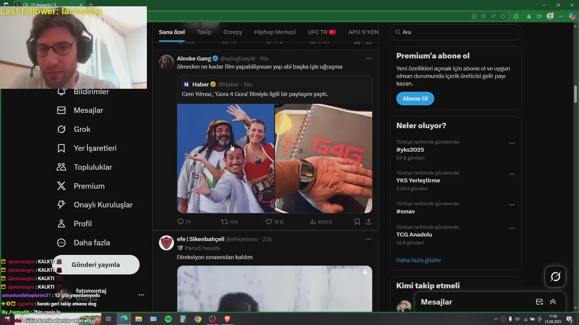This screenshot has width=579, height=325.
Task: Select the Sana özel tab
Action: [172, 32]
